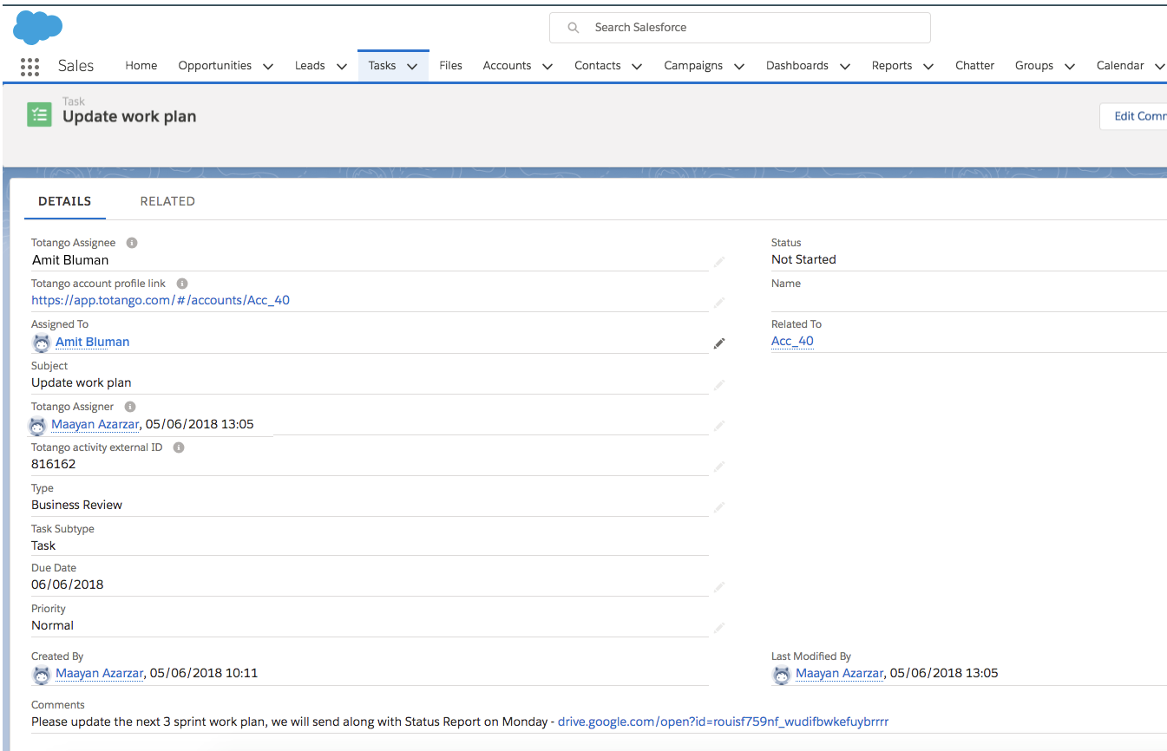Expand the Reports tab dropdown arrow
This screenshot has width=1167, height=751.
pos(928,66)
